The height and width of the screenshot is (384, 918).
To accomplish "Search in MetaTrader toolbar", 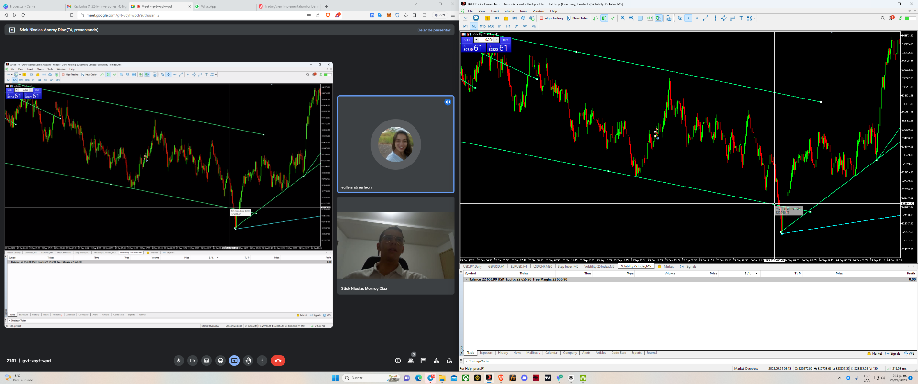I will point(883,18).
